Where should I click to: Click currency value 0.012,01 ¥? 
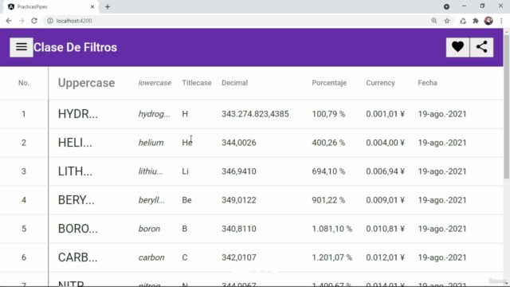tap(386, 258)
